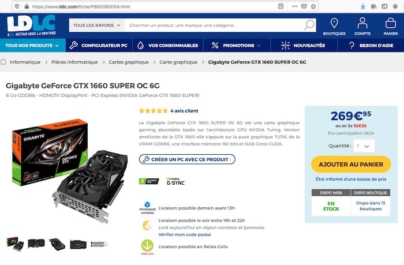Viewport: 404px width, 265px height.
Task: Expand Tous nos produits menu
Action: click(x=33, y=46)
